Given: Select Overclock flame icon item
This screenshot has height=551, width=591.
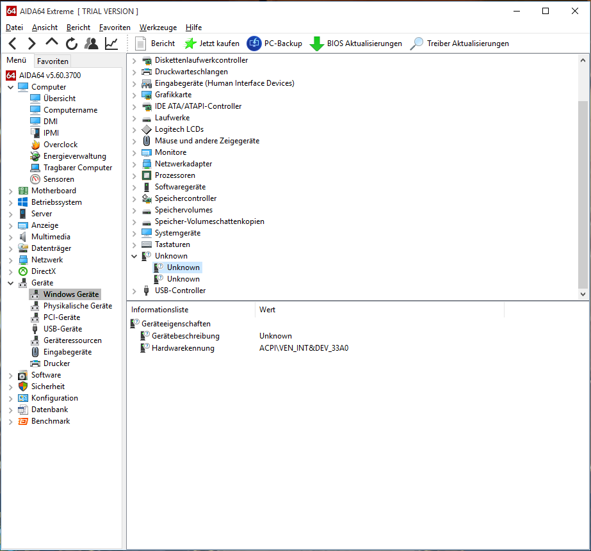Looking at the screenshot, I should click(35, 145).
